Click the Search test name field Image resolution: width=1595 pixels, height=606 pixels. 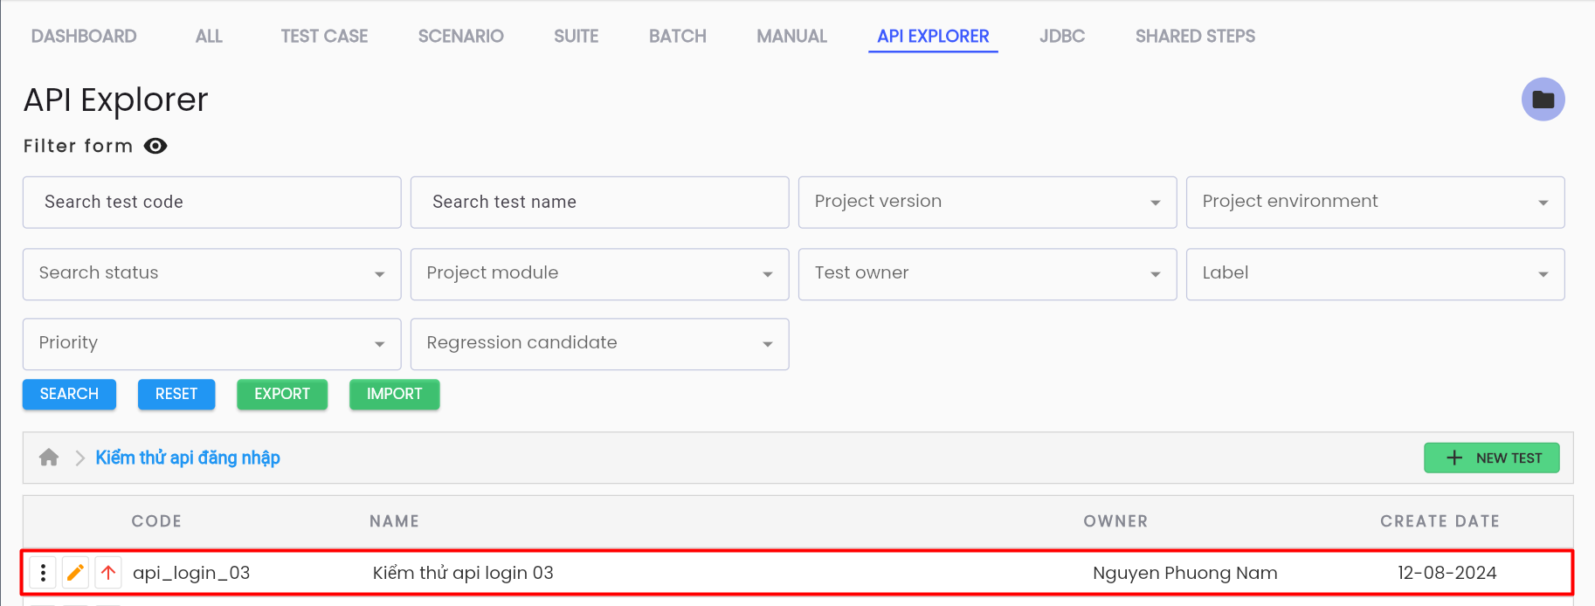(599, 202)
